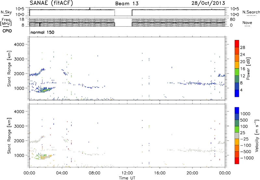Image resolution: width=260 pixels, height=180 pixels.
Task: Click the 18 tick on frequency axis
Action: [x=22, y=19]
